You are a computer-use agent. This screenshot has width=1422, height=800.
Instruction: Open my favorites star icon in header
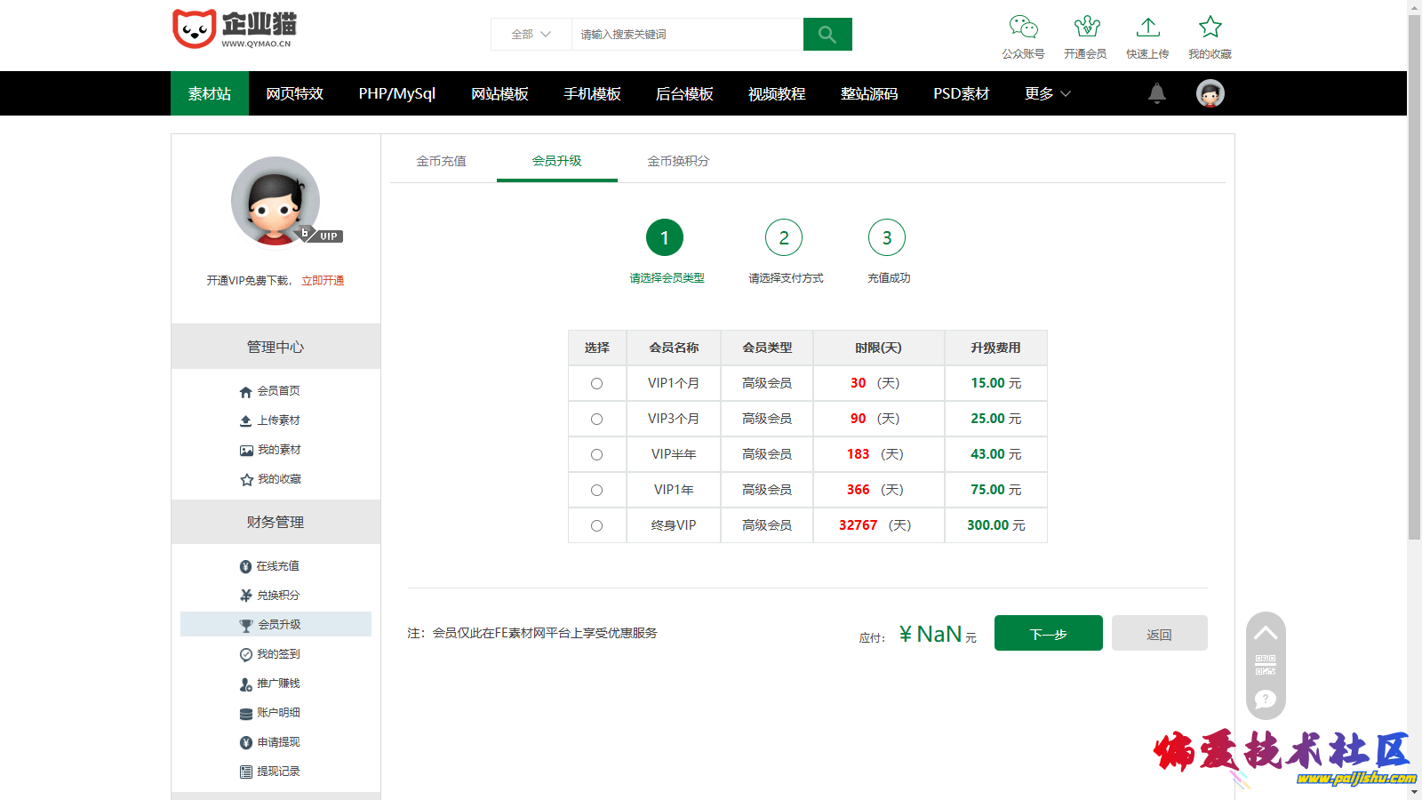pyautogui.click(x=1210, y=28)
